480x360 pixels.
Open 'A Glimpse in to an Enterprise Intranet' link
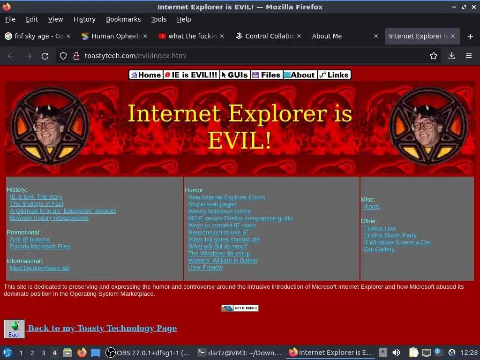coord(63,211)
